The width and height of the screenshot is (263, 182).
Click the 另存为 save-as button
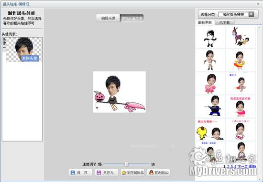pyautogui.click(x=106, y=172)
